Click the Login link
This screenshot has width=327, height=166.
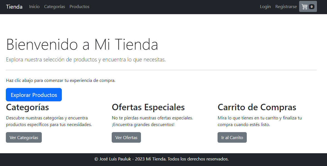click(265, 7)
